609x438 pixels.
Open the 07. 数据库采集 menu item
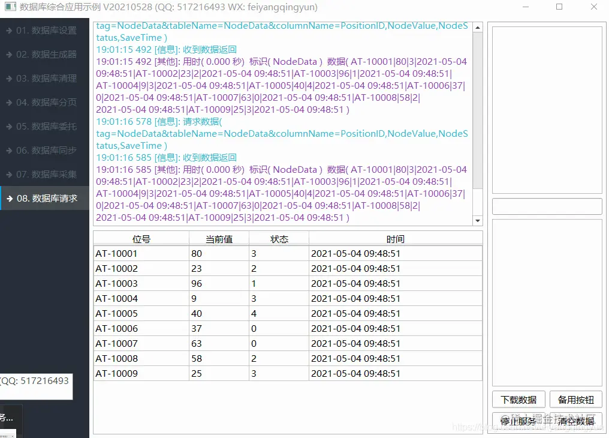click(44, 175)
